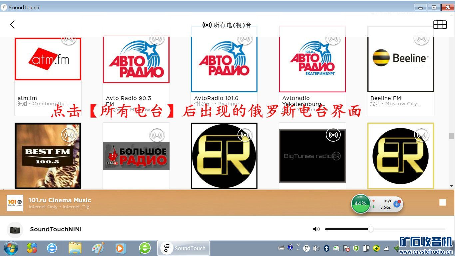Click the broadcast icon on BigTunes radio

click(333, 135)
